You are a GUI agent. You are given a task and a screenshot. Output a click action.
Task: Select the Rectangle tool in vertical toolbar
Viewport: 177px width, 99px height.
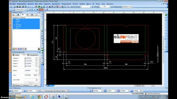[x=42, y=24]
